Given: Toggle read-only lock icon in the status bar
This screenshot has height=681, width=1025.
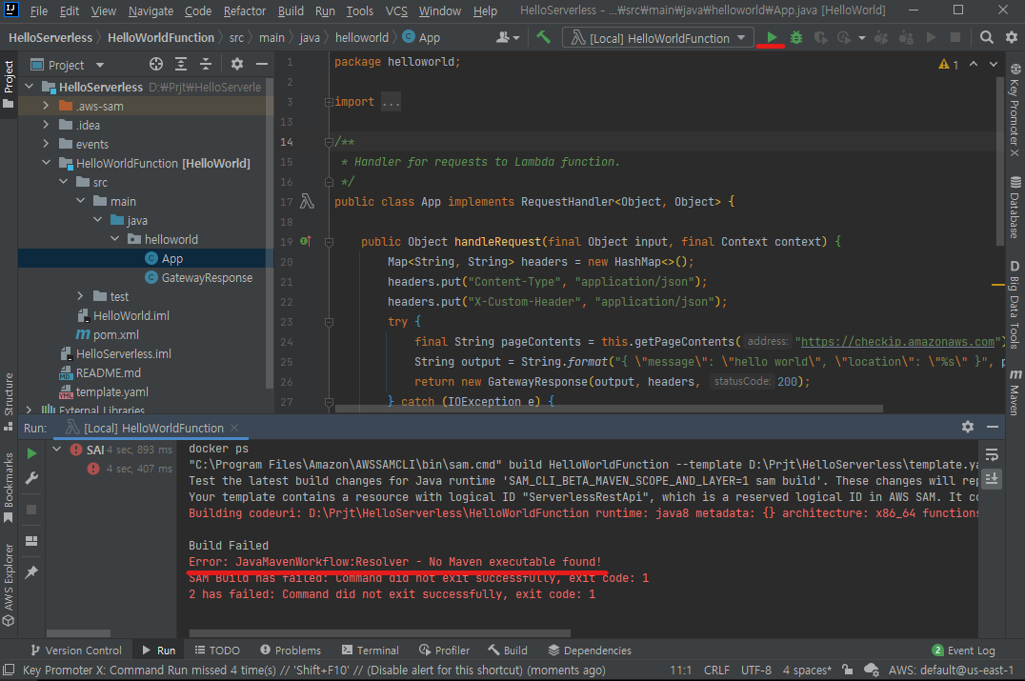Looking at the screenshot, I should pyautogui.click(x=847, y=670).
